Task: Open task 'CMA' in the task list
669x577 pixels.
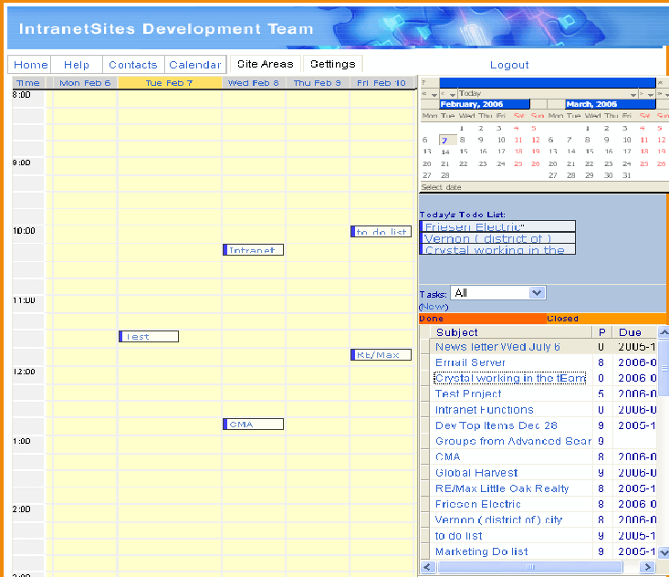Action: point(447,456)
